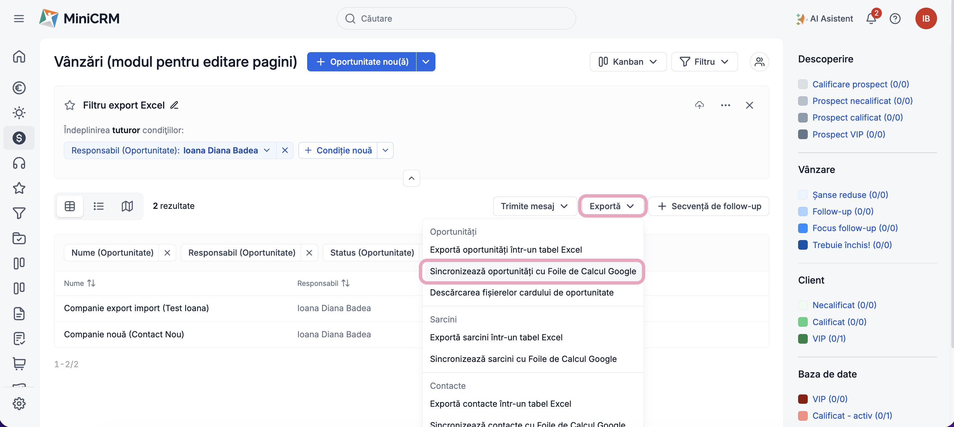This screenshot has height=427, width=954.
Task: Toggle Nume column sort order
Action: click(91, 283)
